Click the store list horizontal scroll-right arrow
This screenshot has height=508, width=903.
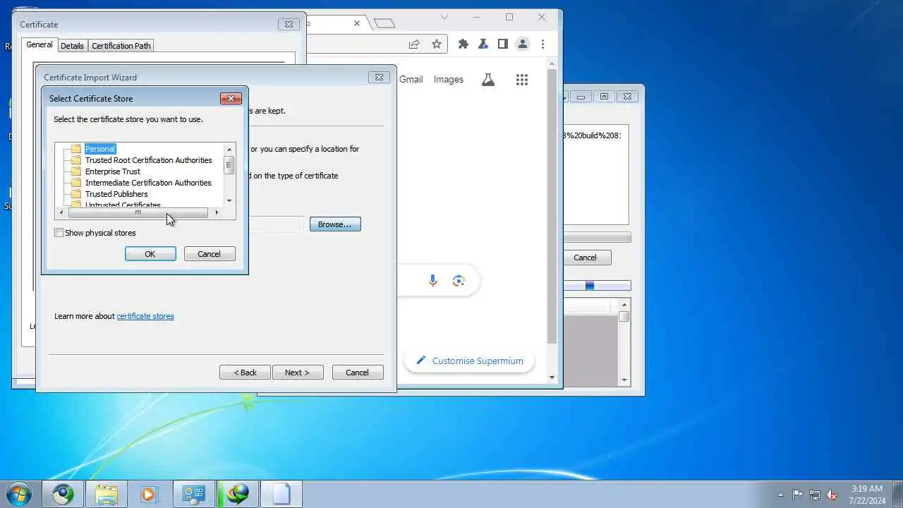pos(217,212)
